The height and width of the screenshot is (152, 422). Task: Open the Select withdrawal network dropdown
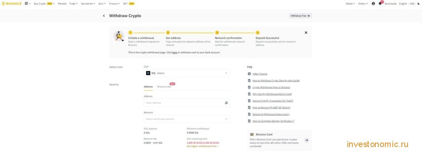coord(187,119)
